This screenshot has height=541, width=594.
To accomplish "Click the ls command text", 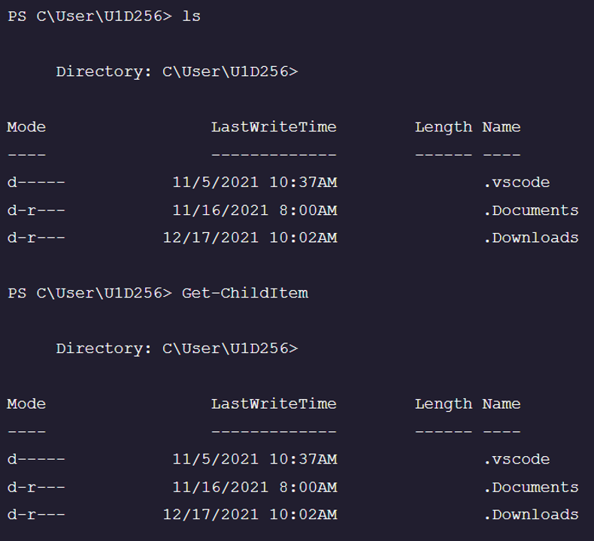I will pos(191,17).
